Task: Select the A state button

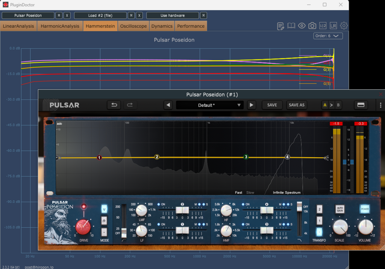Action: click(x=325, y=105)
